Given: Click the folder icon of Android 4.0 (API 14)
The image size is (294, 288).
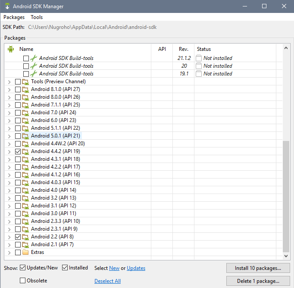Looking at the screenshot, I should click(x=25, y=190).
